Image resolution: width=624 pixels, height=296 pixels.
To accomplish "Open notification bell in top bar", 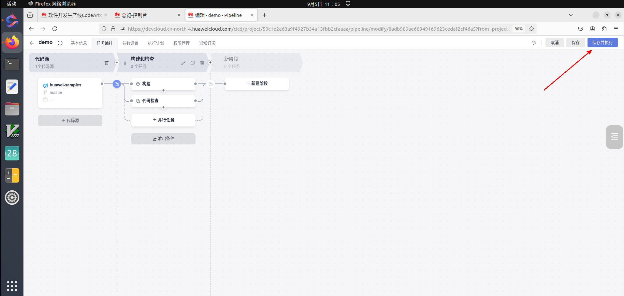I will (x=348, y=4).
